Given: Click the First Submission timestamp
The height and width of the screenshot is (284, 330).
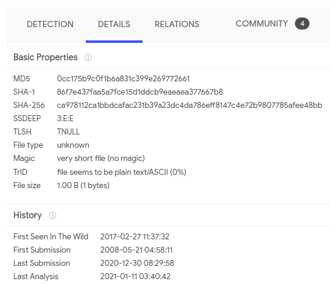Looking at the screenshot, I should point(137,250).
